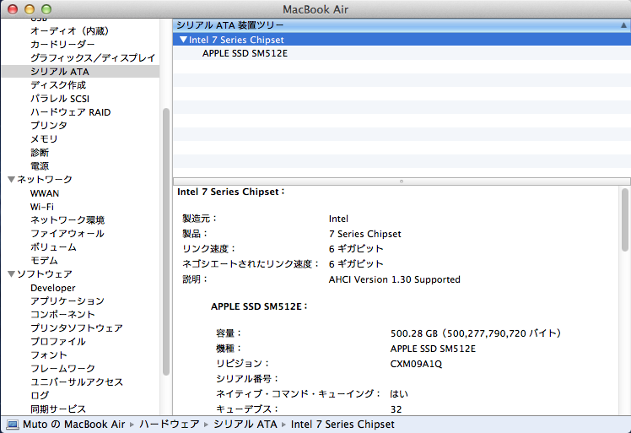Click the green zoom window button

click(46, 8)
